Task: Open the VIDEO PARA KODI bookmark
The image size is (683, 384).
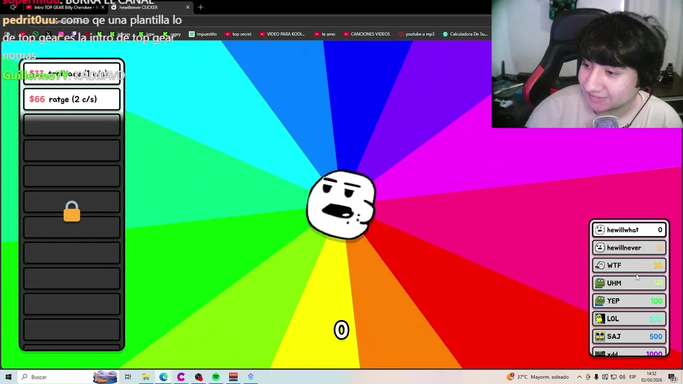Action: 282,34
